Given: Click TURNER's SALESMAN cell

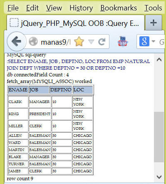Looking at the screenshot, I should [40, 164].
